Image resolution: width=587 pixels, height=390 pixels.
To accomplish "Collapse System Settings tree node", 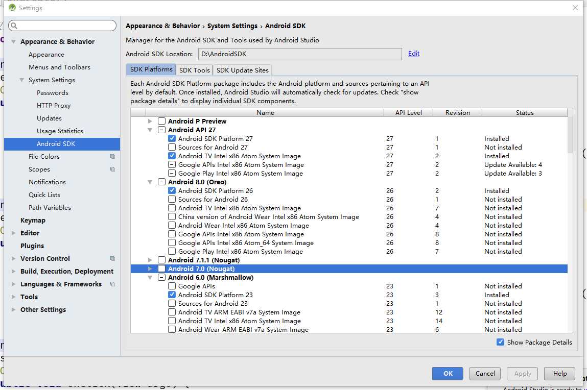I will 22,80.
